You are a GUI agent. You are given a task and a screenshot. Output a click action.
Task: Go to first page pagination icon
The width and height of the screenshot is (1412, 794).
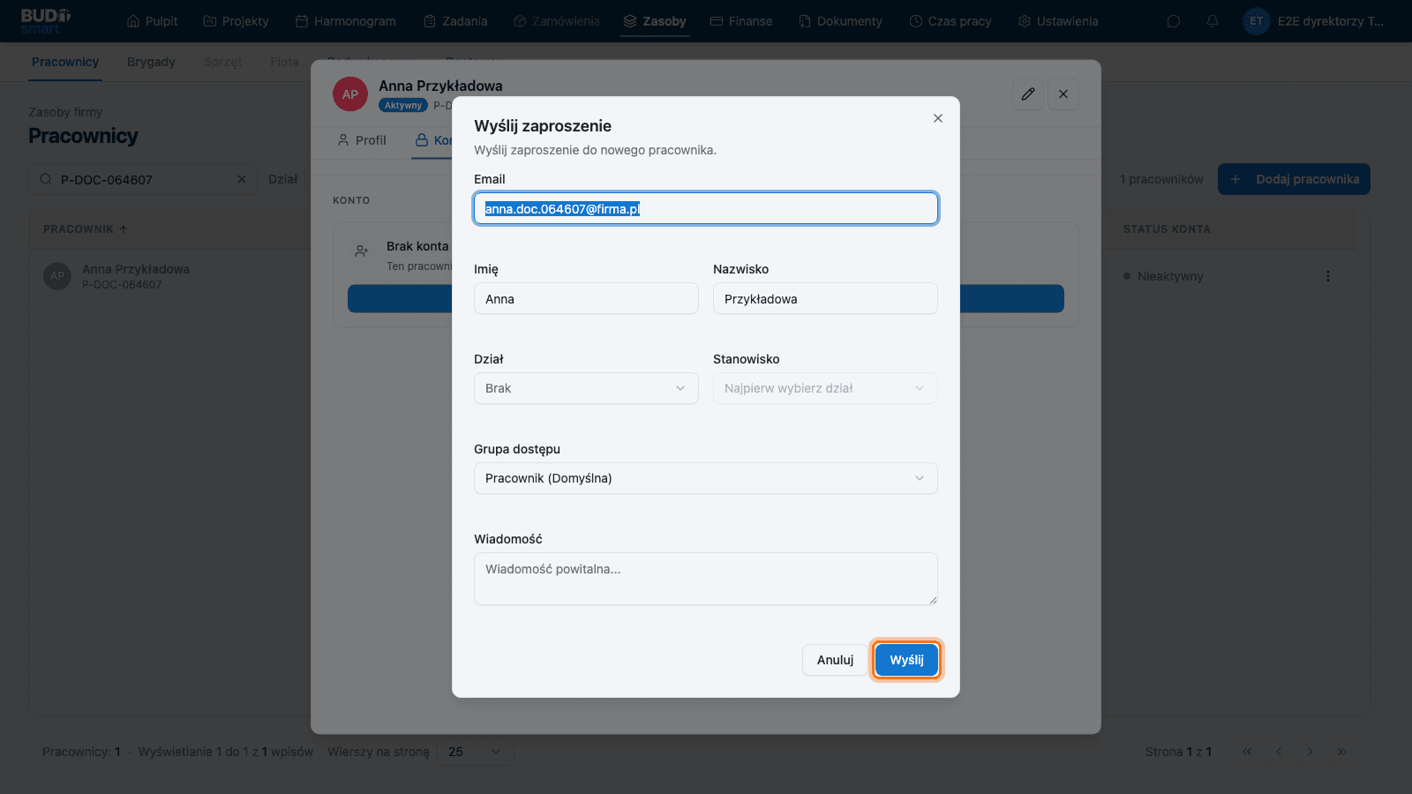1247,752
